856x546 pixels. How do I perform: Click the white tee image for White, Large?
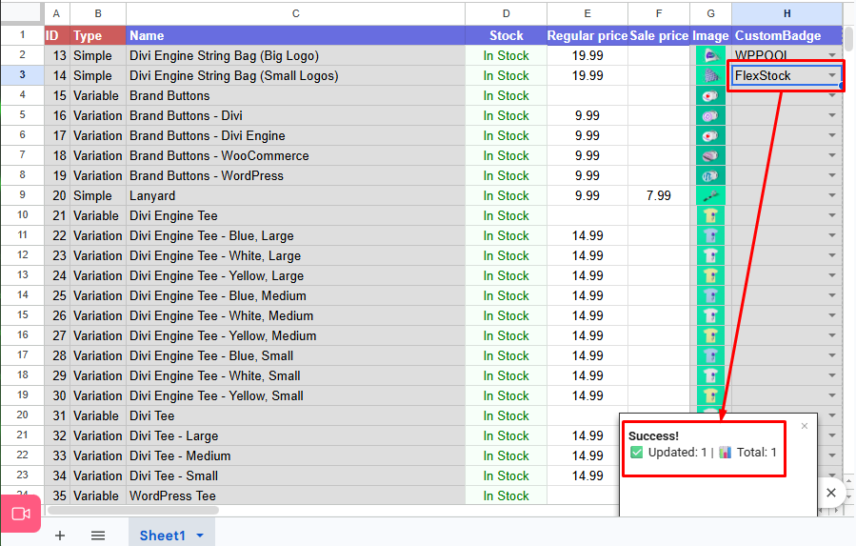pos(710,255)
